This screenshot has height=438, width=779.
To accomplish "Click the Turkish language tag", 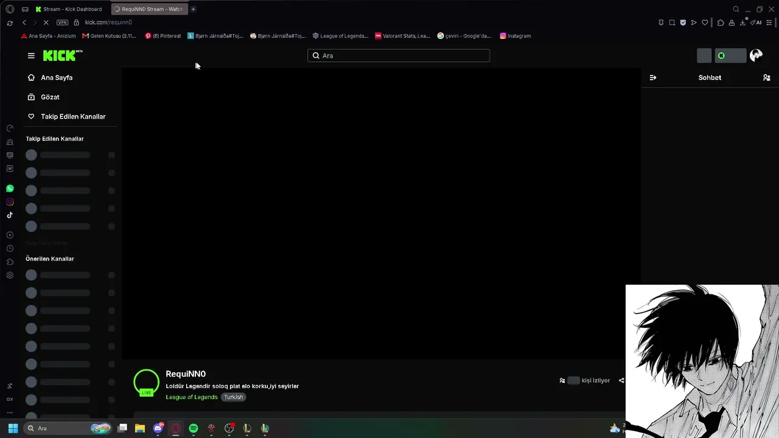I will (233, 397).
